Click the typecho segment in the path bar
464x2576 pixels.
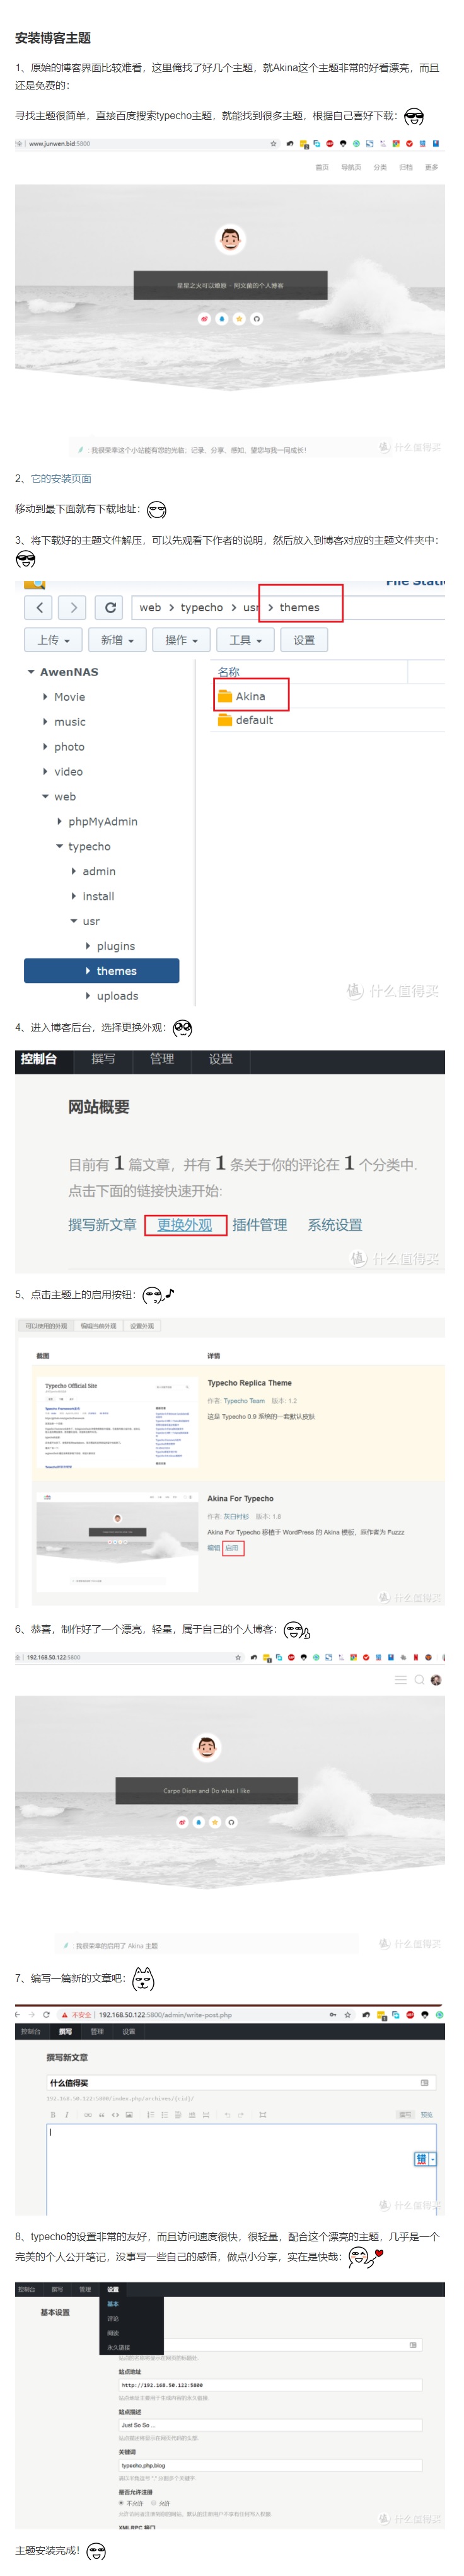coord(202,608)
